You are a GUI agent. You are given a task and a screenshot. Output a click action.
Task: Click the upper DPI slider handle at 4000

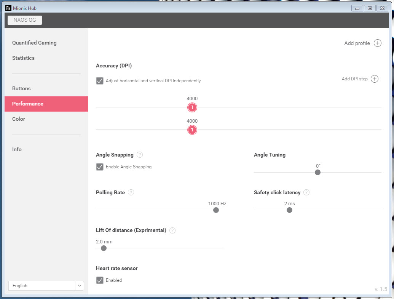pos(192,108)
